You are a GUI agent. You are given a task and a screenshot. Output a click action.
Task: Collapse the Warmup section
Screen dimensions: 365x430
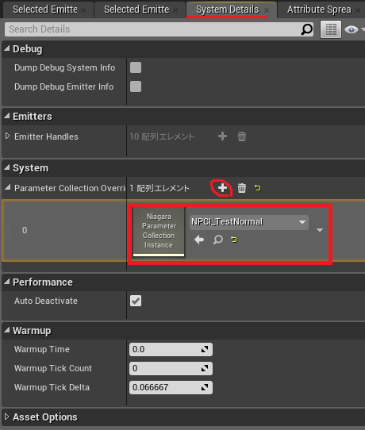[7, 330]
